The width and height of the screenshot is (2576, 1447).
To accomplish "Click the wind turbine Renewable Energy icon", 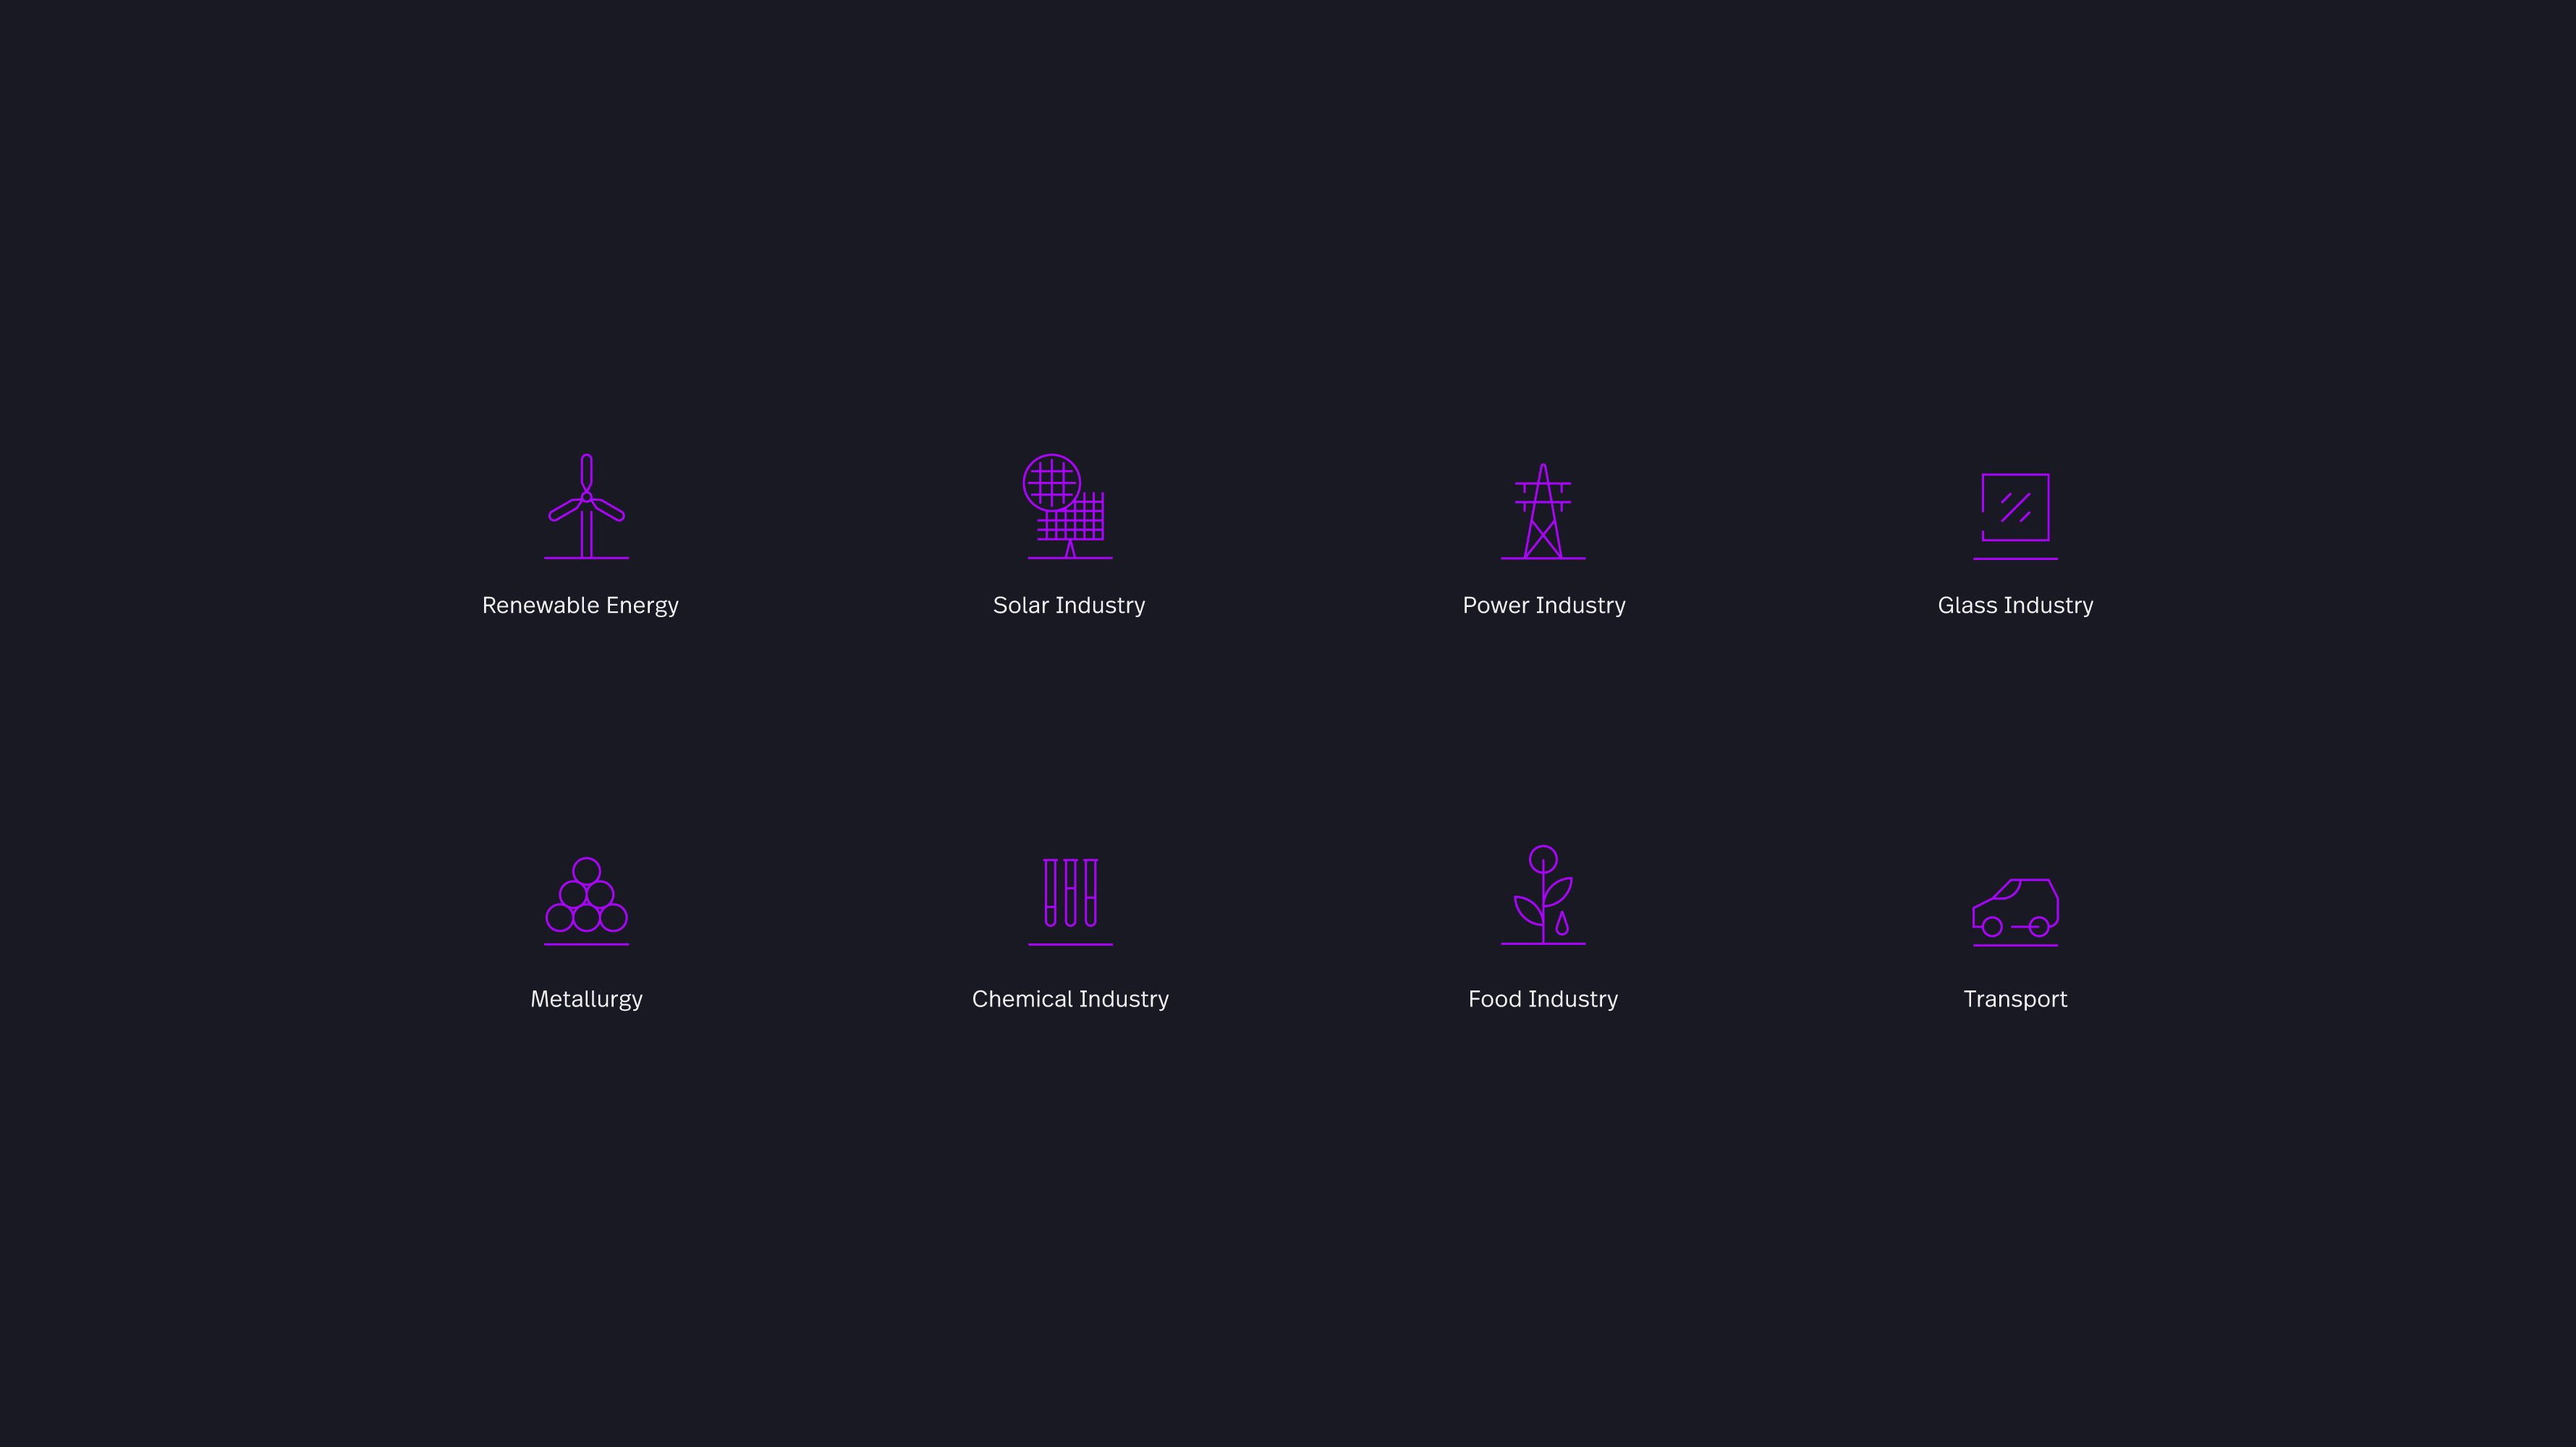I will pyautogui.click(x=586, y=506).
